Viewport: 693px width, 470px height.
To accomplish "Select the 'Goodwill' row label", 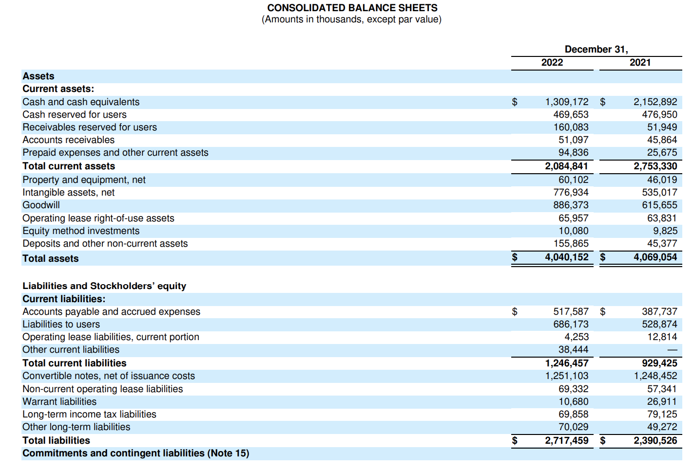I will [41, 205].
